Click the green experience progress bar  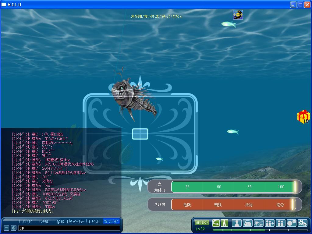[260, 230]
